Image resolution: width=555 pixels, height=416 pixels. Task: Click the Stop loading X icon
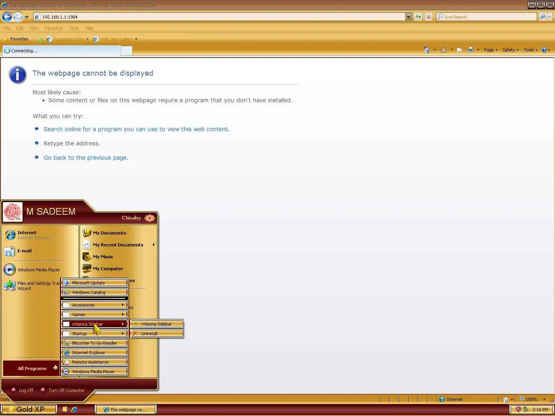[429, 17]
